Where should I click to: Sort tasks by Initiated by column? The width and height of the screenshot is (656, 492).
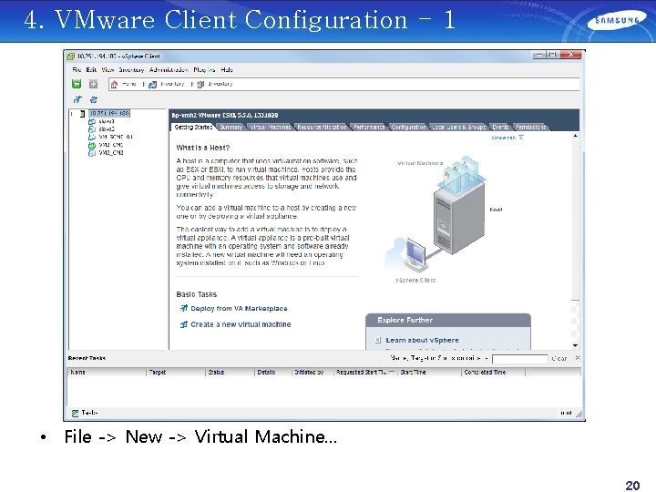pos(313,372)
